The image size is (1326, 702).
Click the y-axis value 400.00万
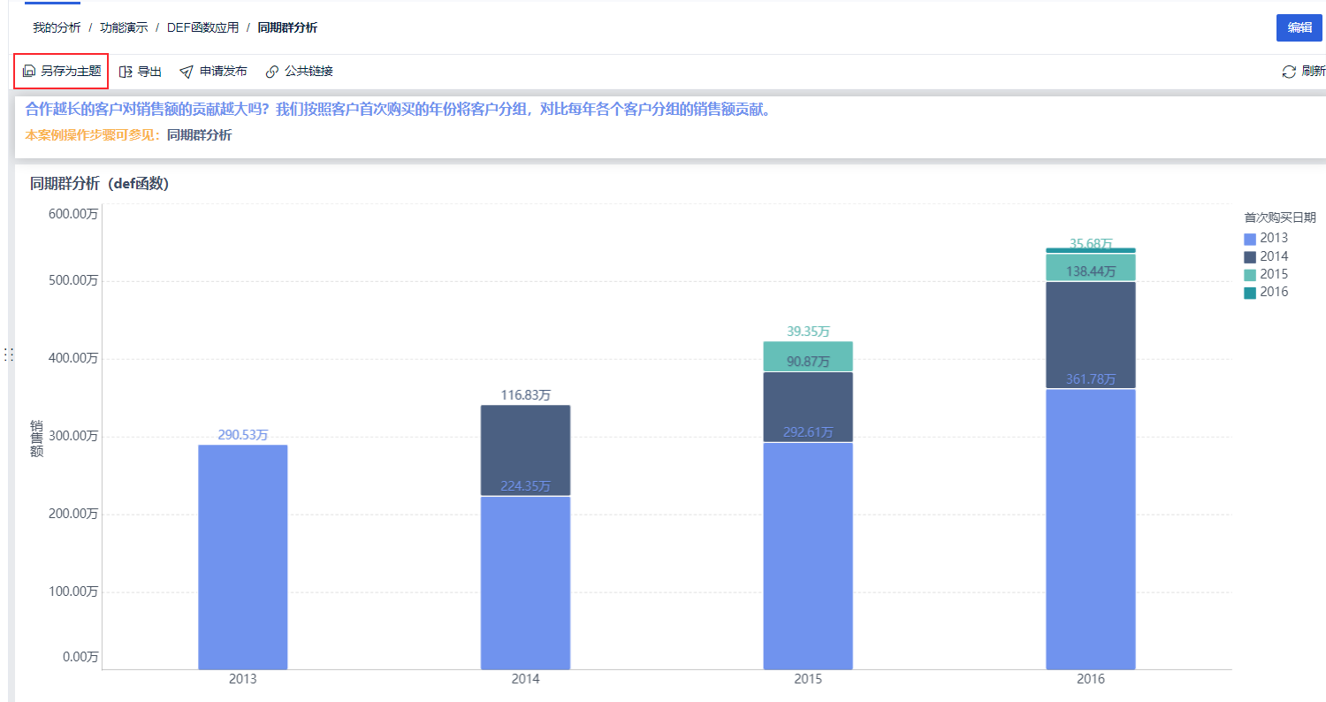(x=72, y=358)
